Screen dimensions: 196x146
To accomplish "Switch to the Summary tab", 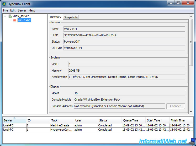I will [x=55, y=17].
